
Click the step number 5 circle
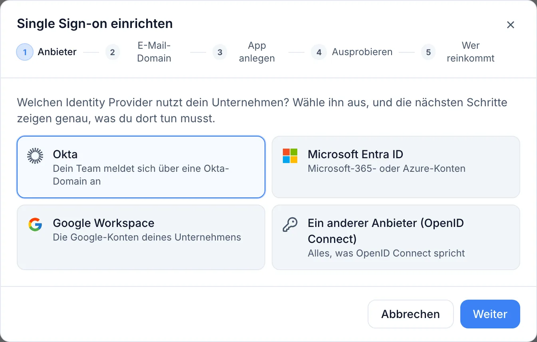coord(428,52)
